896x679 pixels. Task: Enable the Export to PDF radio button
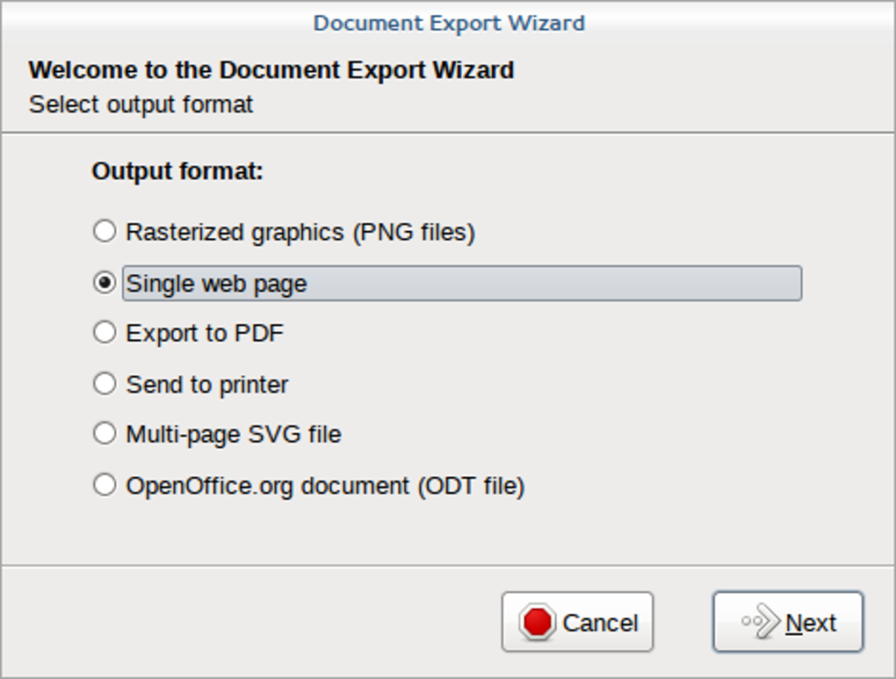(105, 332)
